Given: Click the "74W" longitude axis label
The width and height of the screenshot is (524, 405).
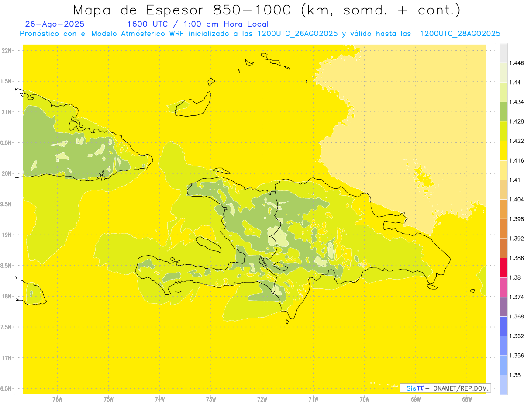Looking at the screenshot, I should point(159,399).
